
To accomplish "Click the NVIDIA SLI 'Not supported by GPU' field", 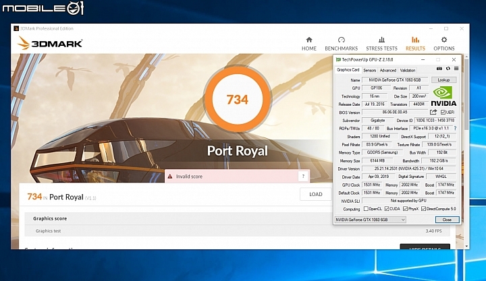I will (x=409, y=201).
